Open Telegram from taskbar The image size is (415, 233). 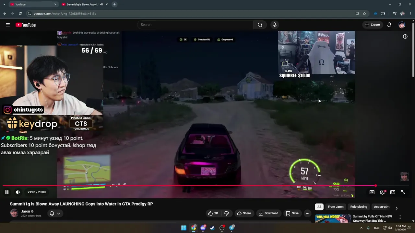(x=232, y=228)
